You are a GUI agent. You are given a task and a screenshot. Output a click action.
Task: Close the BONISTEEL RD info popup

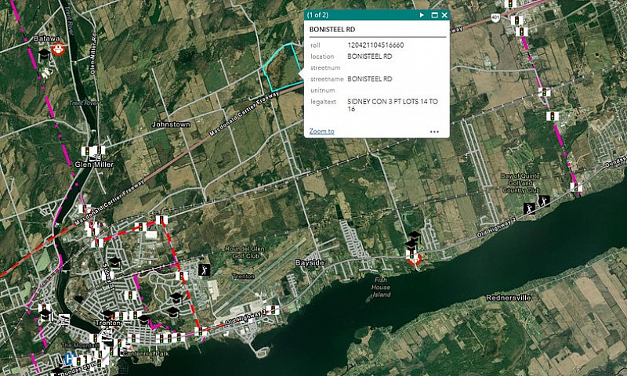(x=444, y=15)
